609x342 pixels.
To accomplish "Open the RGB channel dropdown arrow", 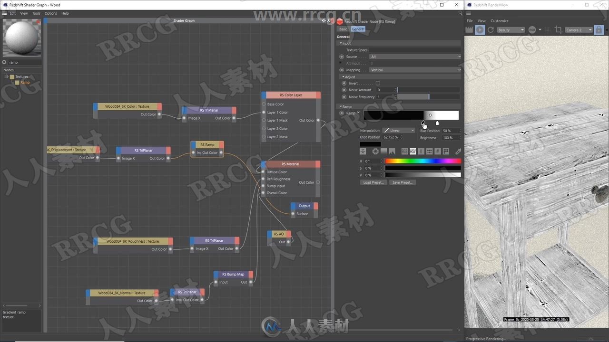I will [540, 30].
